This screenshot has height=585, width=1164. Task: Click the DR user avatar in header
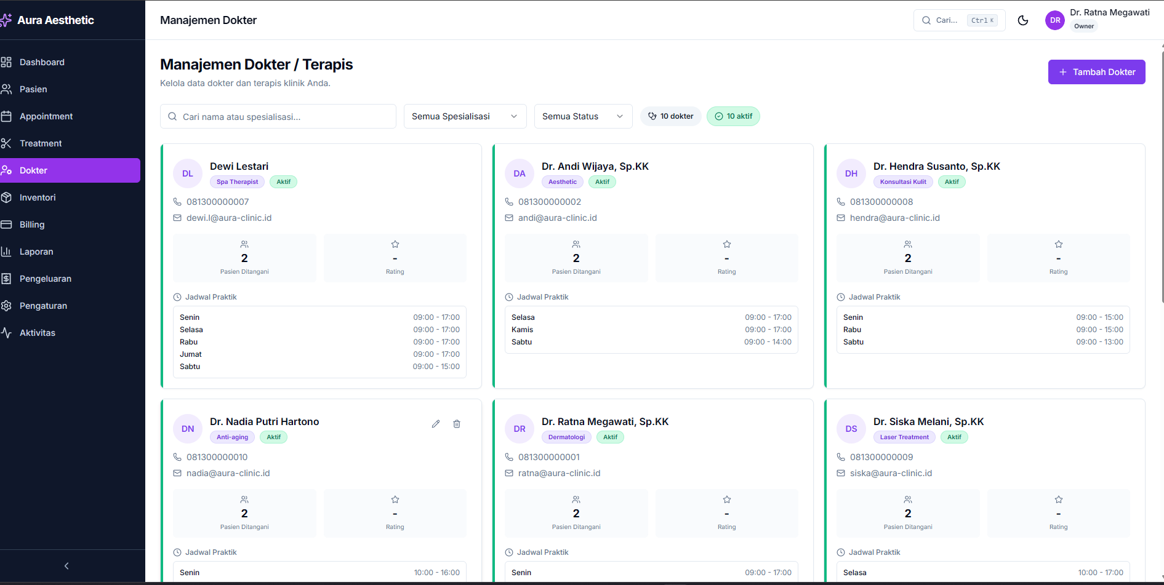click(1055, 20)
